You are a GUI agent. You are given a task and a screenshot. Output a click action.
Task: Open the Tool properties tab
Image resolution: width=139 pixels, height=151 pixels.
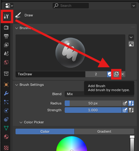tap(6, 16)
